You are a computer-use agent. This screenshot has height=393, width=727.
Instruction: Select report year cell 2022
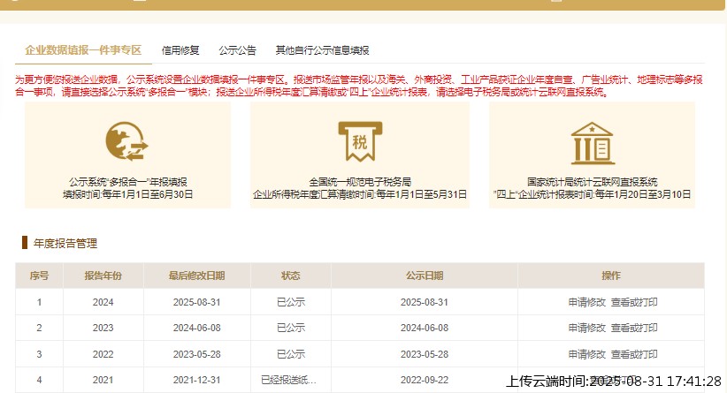(103, 354)
